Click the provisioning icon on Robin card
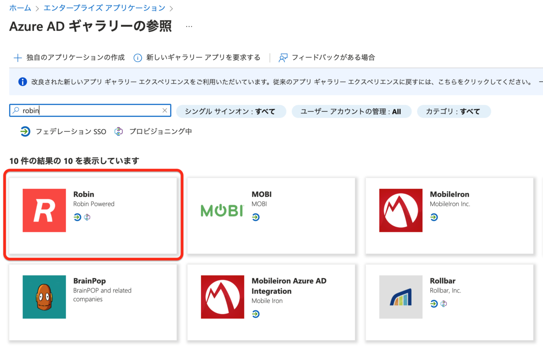 click(87, 217)
